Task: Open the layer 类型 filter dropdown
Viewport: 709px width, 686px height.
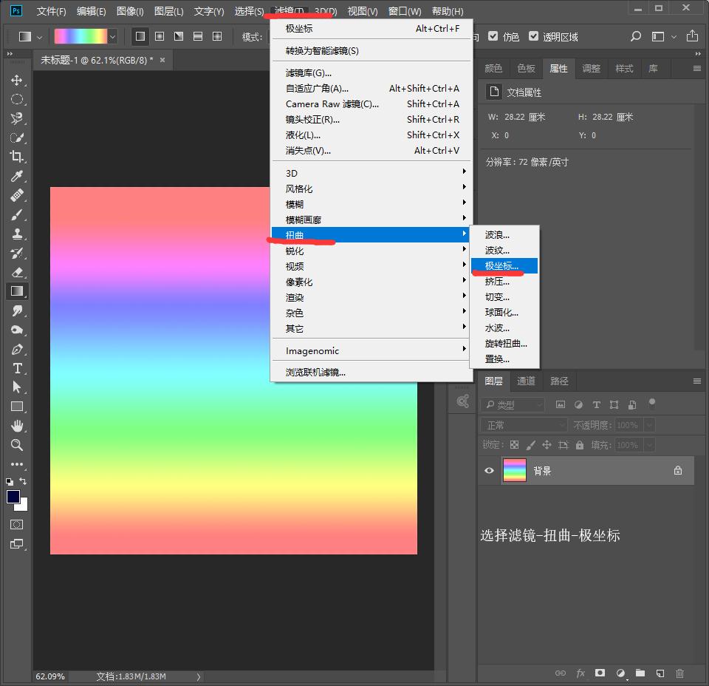Action: 513,405
